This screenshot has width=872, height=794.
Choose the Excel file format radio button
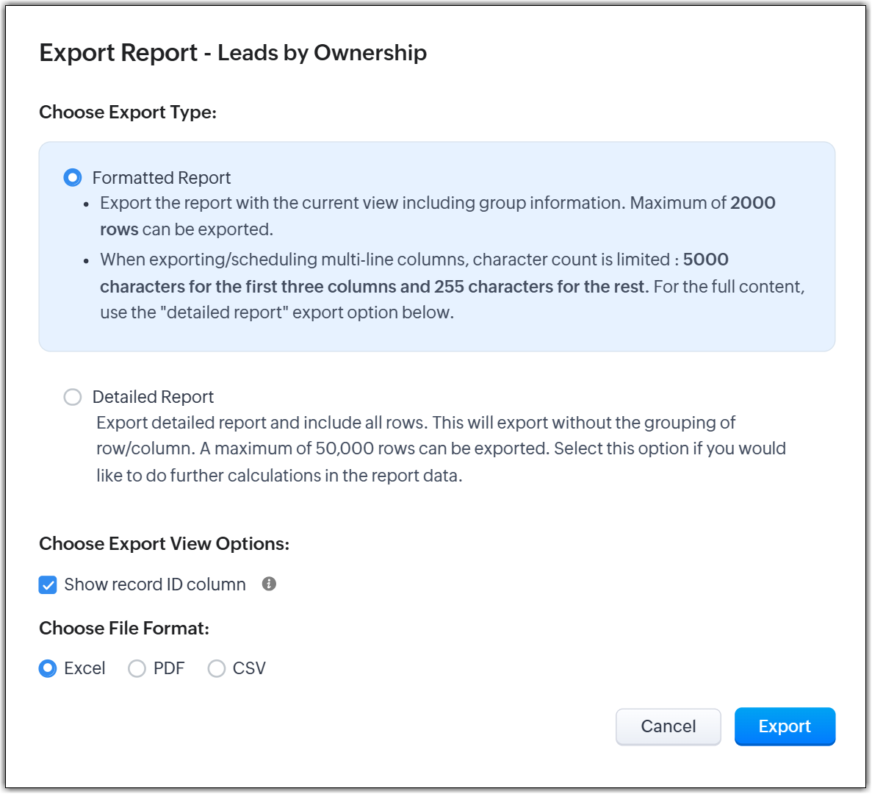(48, 668)
